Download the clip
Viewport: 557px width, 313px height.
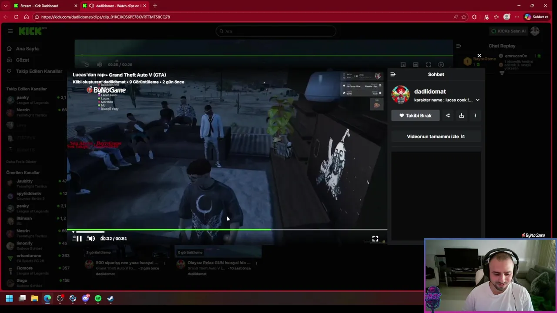tap(461, 116)
